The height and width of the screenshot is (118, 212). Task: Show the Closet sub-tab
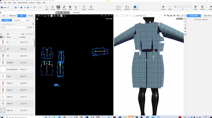coord(27,20)
